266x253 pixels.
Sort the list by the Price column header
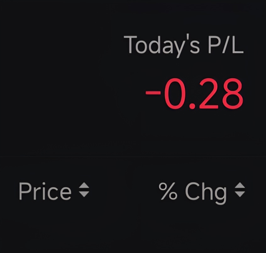pos(54,191)
